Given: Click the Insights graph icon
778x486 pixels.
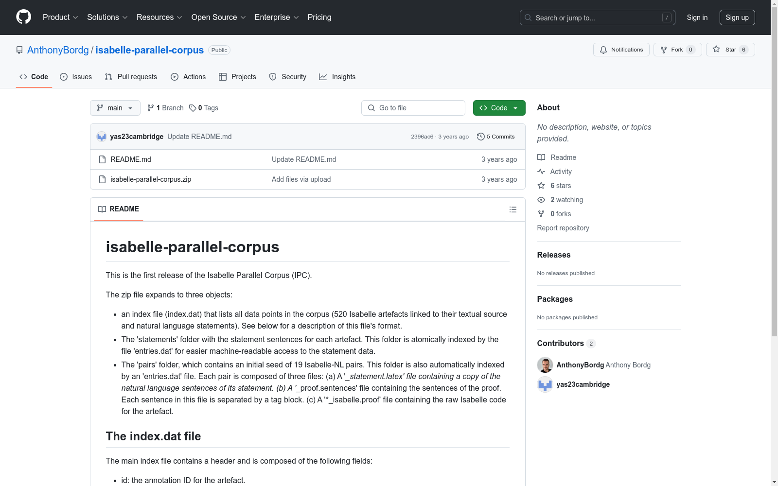Looking at the screenshot, I should tap(323, 77).
